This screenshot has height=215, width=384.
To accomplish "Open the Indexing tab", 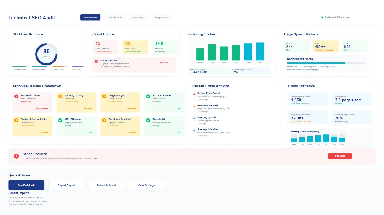I will point(138,17).
